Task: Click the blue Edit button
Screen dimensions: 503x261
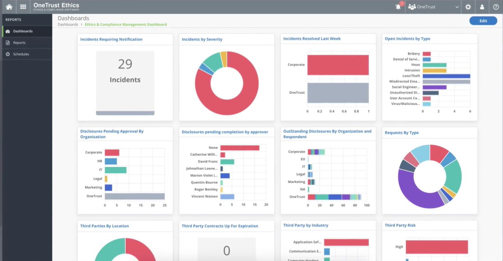Action: (x=483, y=20)
